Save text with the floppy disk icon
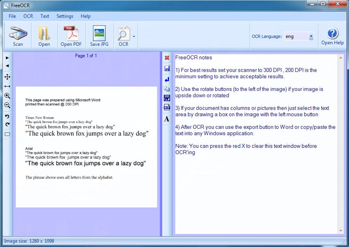 [167, 68]
